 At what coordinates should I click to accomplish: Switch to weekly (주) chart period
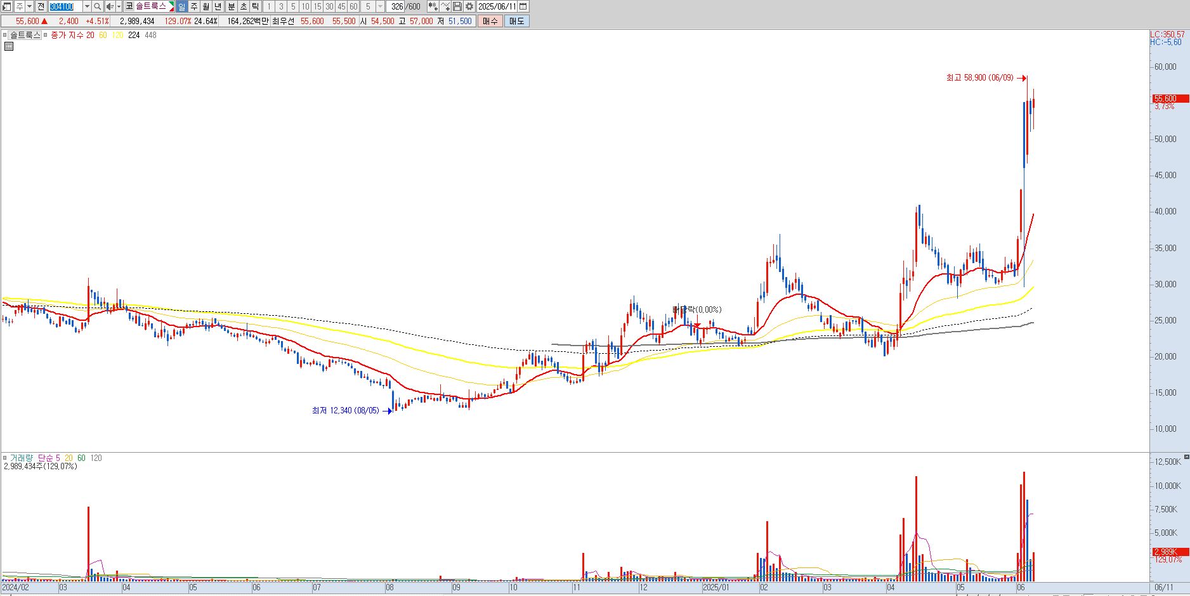[x=194, y=6]
